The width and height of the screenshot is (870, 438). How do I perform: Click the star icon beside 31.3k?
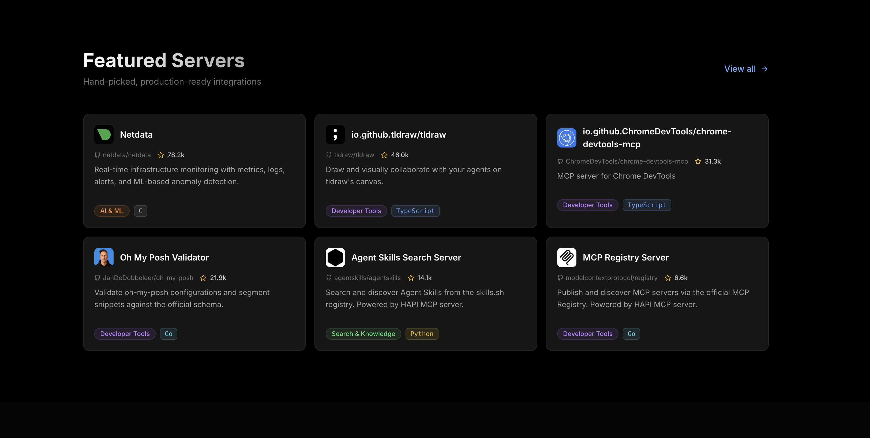tap(698, 161)
